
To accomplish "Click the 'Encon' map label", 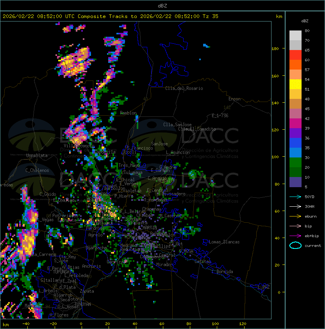I will pyautogui.click(x=234, y=99).
